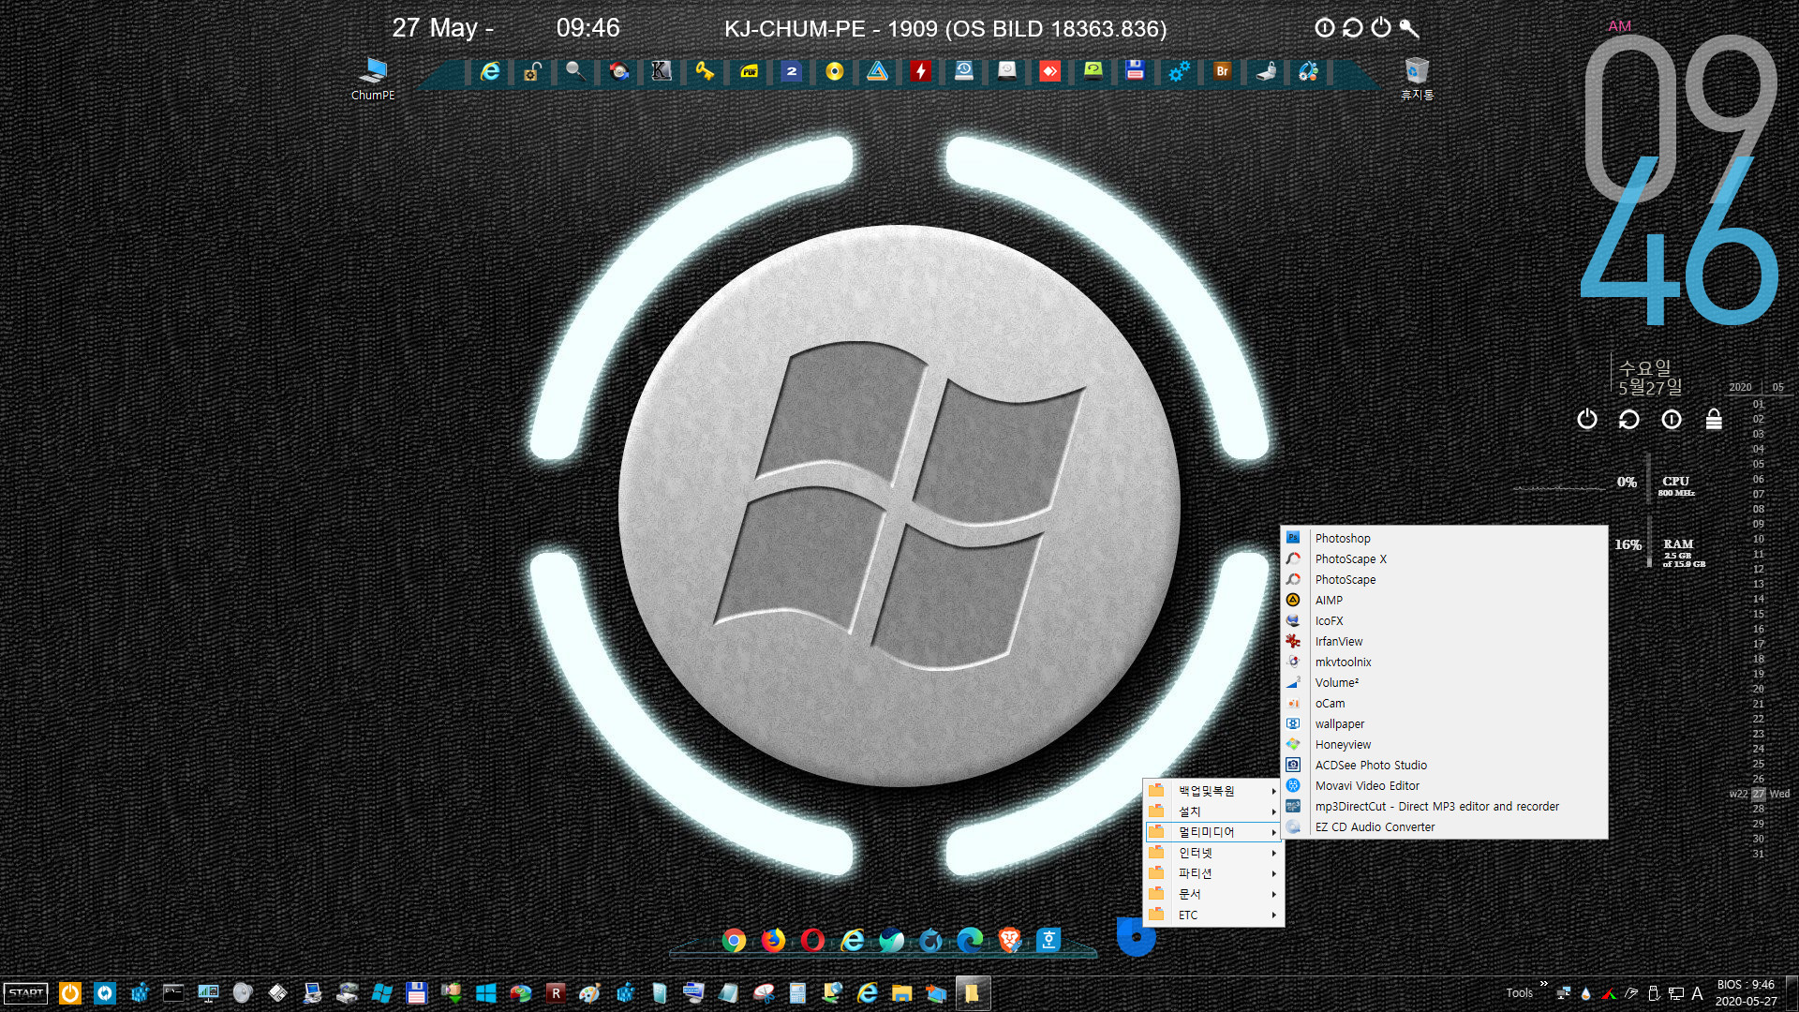Expand the 설치 submenu folder
The height and width of the screenshot is (1012, 1799).
click(x=1213, y=811)
